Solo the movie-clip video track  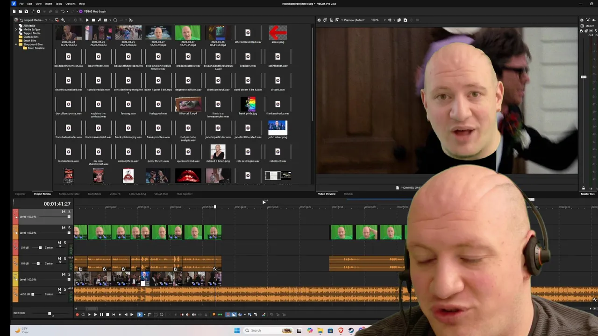tap(69, 274)
